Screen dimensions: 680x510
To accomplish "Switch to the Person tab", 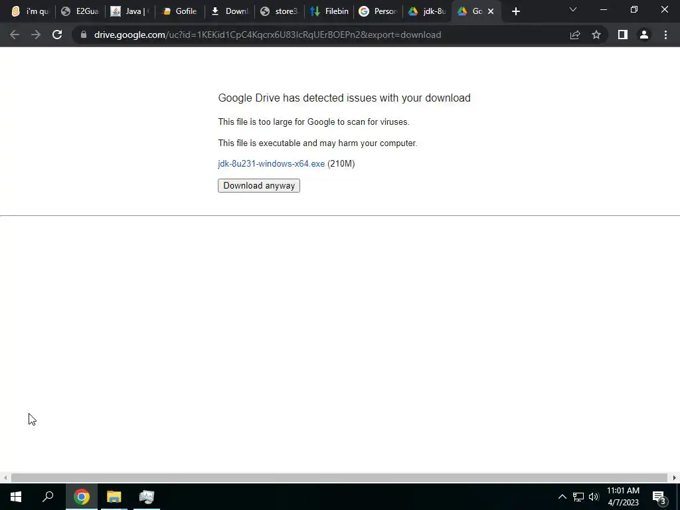I will (379, 11).
